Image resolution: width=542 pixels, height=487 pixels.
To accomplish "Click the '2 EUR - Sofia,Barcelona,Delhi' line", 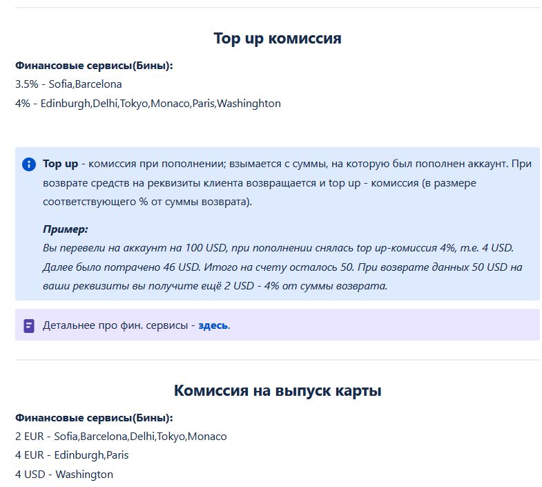I will point(121,437).
